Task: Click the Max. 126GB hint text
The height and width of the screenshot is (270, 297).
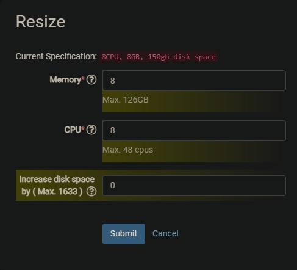Action: [x=126, y=100]
